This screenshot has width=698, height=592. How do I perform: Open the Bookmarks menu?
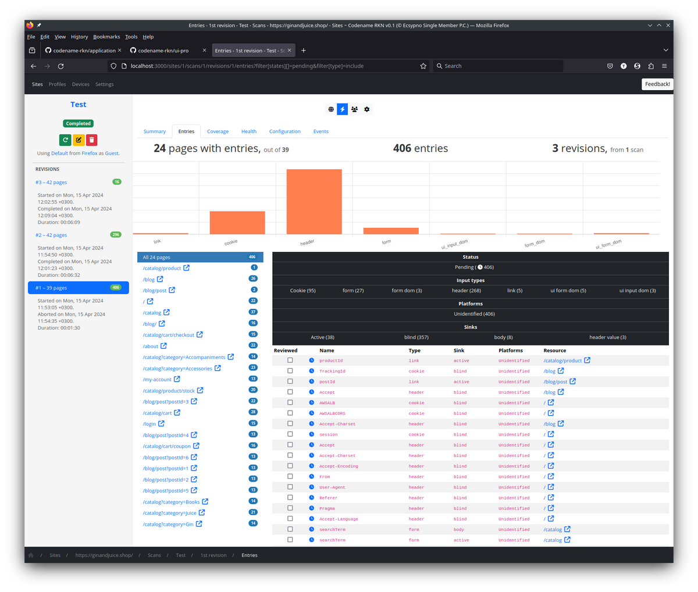[x=106, y=37]
